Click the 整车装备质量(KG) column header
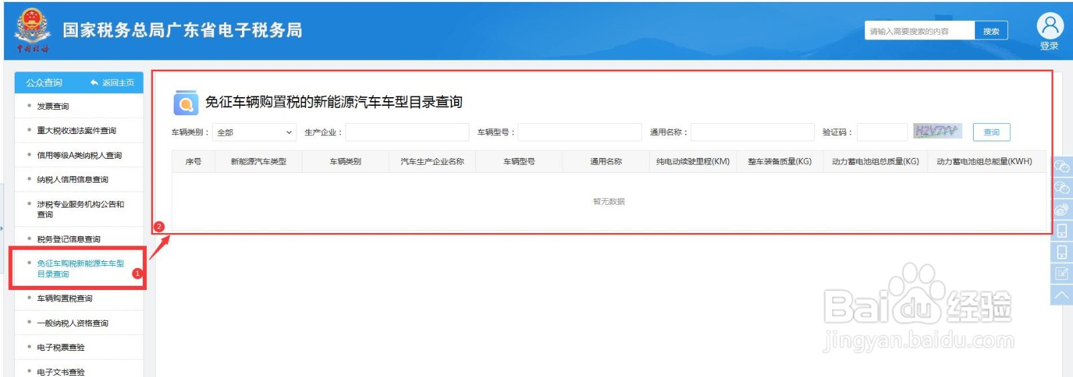This screenshot has height=377, width=1073. tap(779, 161)
